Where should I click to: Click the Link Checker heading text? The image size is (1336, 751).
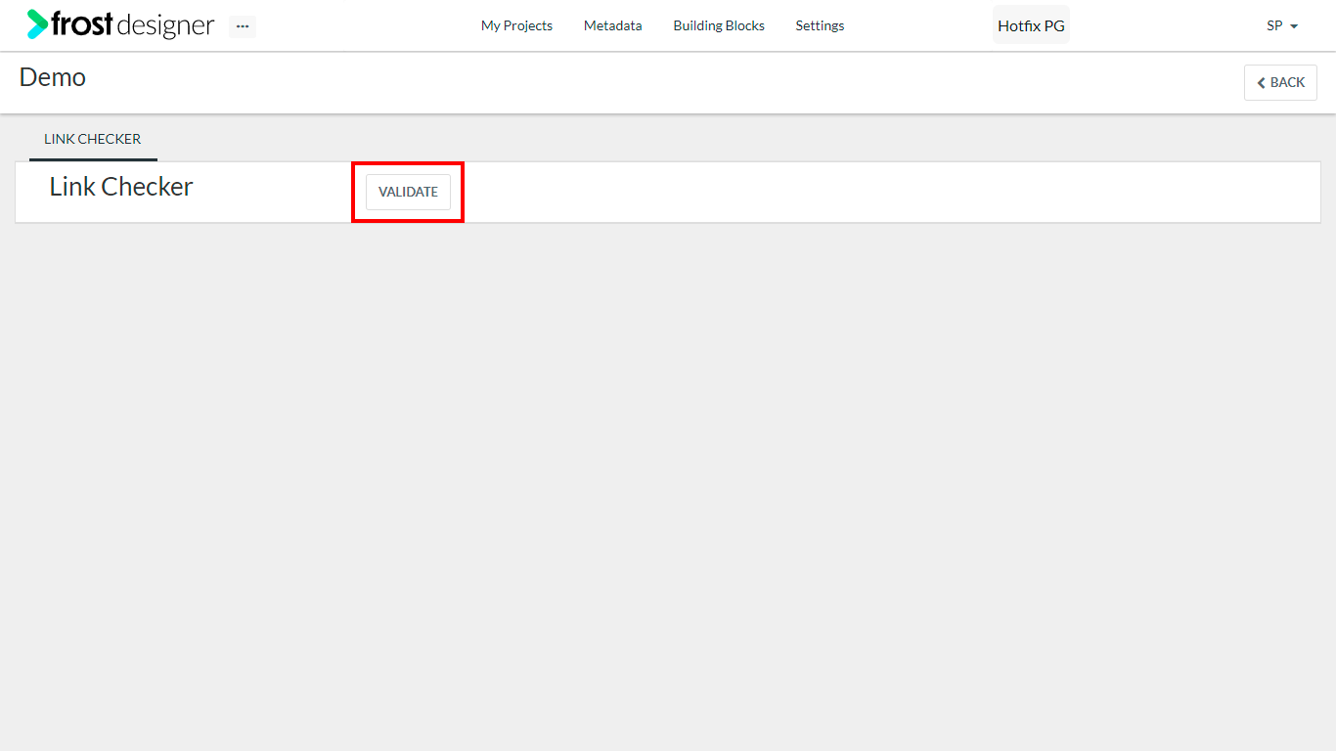tap(121, 187)
